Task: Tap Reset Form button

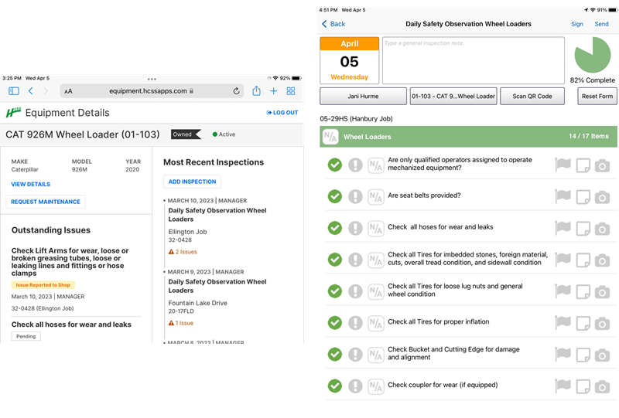Action: 597,97
